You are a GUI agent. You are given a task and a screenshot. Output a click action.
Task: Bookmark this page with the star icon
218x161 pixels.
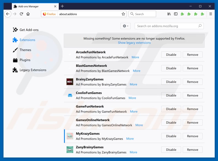point(123,14)
